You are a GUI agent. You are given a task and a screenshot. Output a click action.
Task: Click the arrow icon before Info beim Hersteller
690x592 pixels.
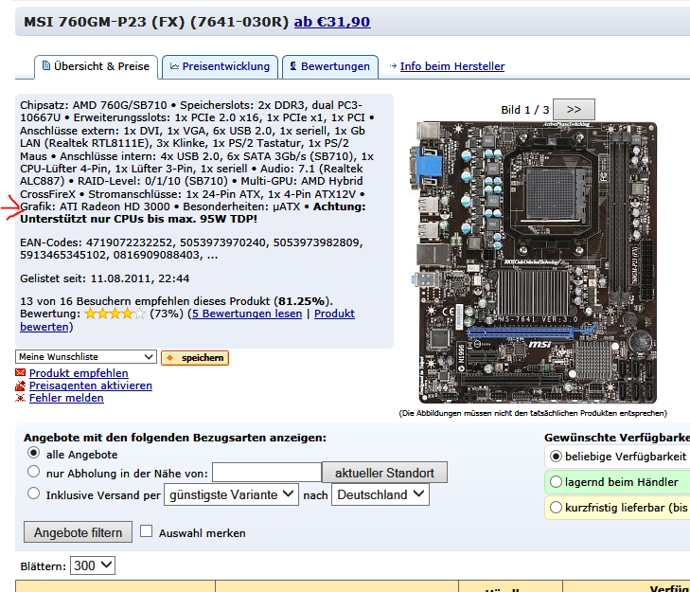(393, 66)
